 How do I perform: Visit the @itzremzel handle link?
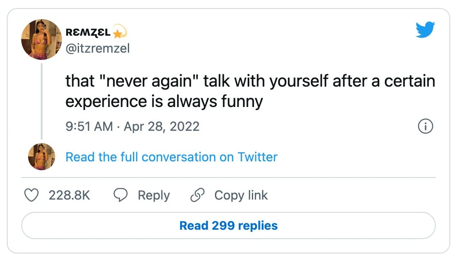[97, 48]
